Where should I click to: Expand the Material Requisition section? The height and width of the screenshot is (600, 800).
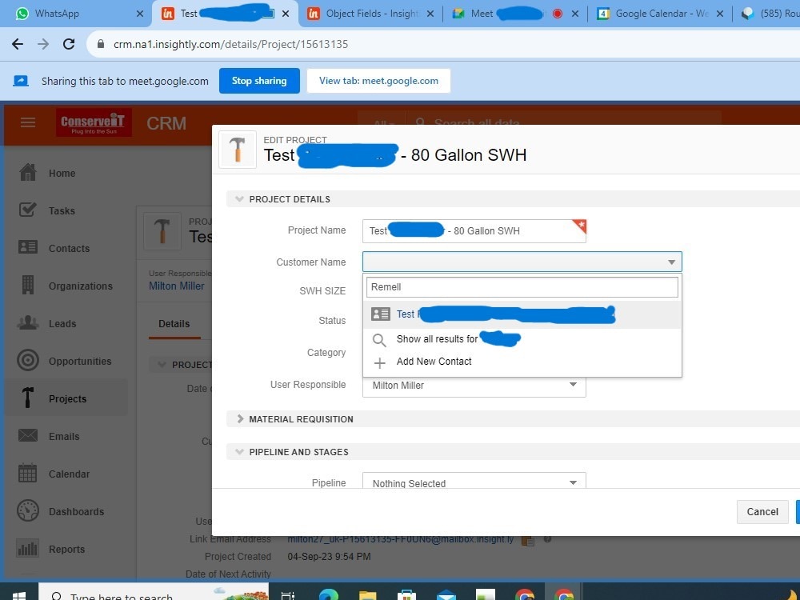tap(240, 419)
